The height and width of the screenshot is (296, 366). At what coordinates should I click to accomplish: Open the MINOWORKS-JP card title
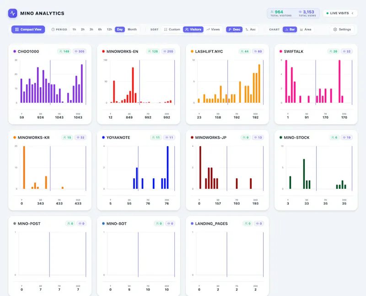click(211, 137)
